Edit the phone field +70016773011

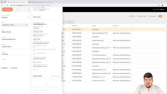coord(15,47)
